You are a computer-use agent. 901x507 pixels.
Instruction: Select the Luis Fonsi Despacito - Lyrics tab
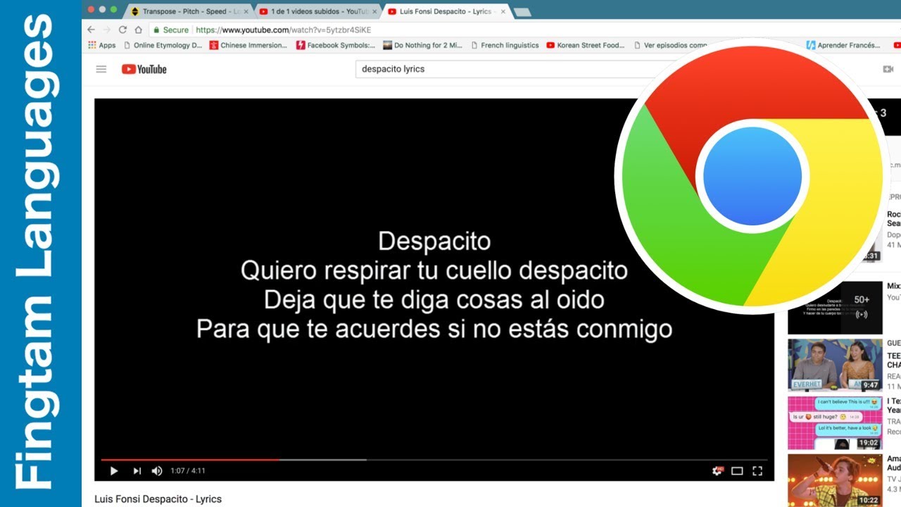click(443, 11)
